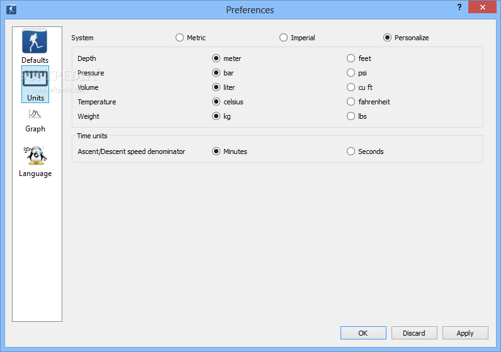Click the Depth label
Viewport: 501px width, 352px height.
[87, 58]
